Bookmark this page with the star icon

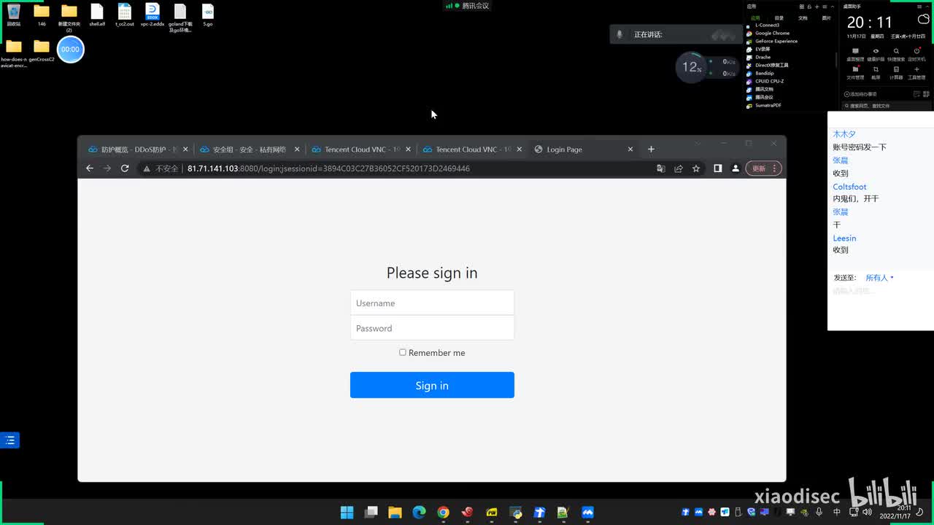(x=696, y=168)
